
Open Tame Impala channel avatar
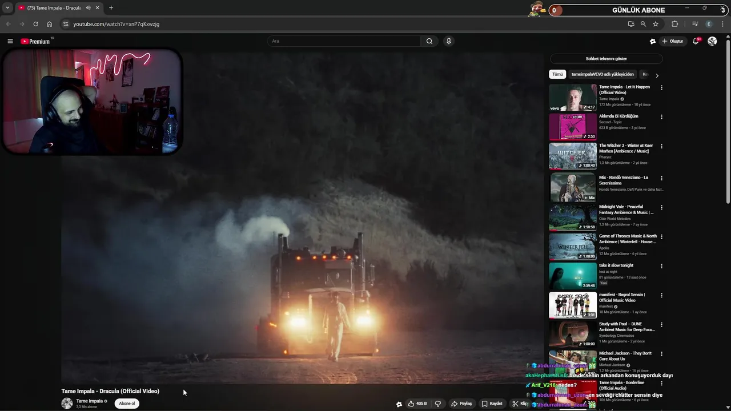click(67, 404)
